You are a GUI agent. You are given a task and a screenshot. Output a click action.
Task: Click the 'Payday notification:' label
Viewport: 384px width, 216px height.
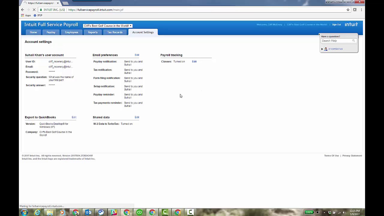tap(105, 61)
